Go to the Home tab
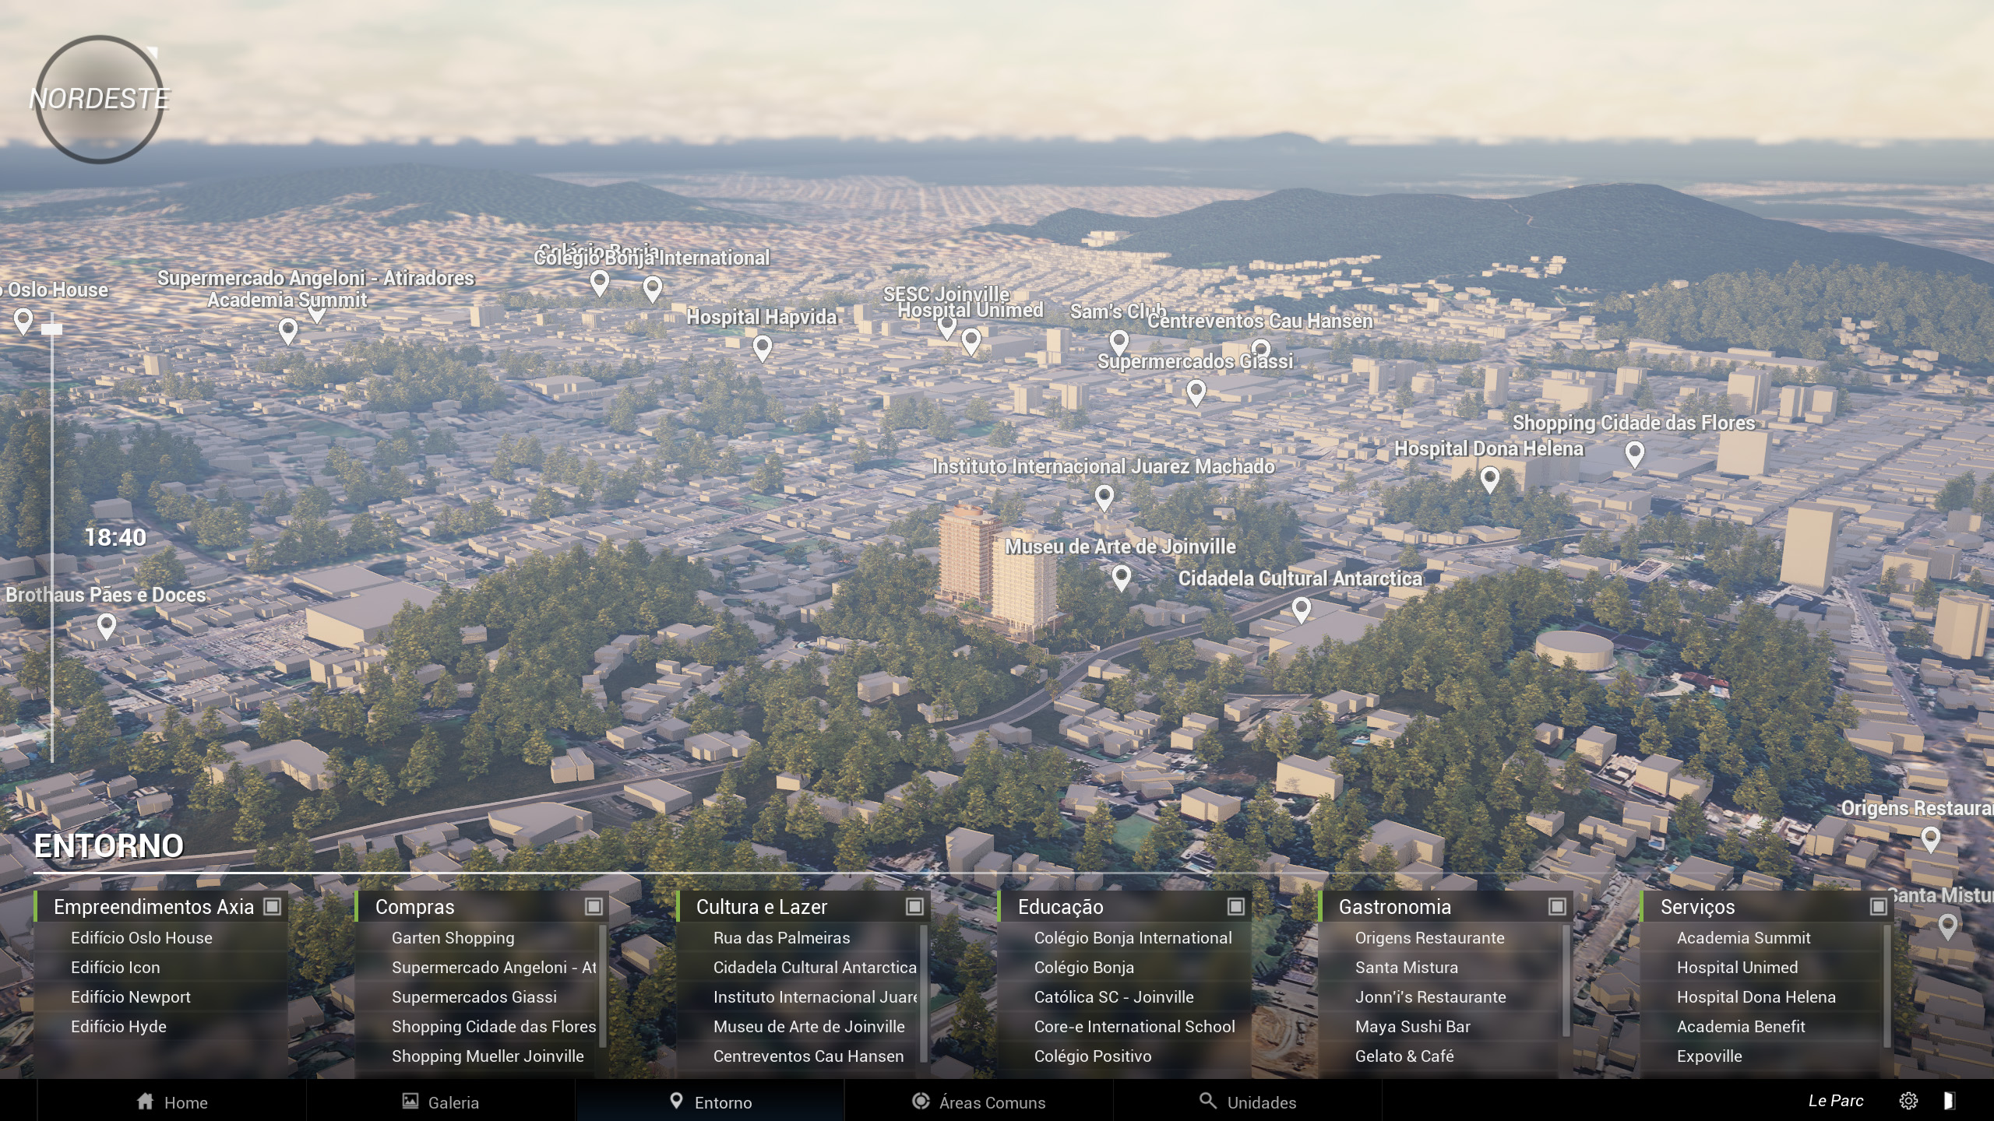The height and width of the screenshot is (1121, 1994). coord(172,1102)
